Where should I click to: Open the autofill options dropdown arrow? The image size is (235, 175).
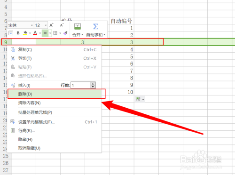click(143, 99)
